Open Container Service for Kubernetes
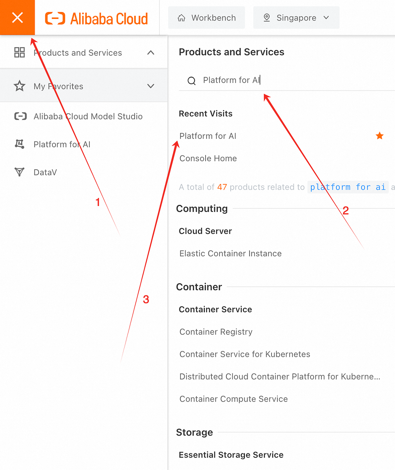This screenshot has height=470, width=395. [245, 354]
